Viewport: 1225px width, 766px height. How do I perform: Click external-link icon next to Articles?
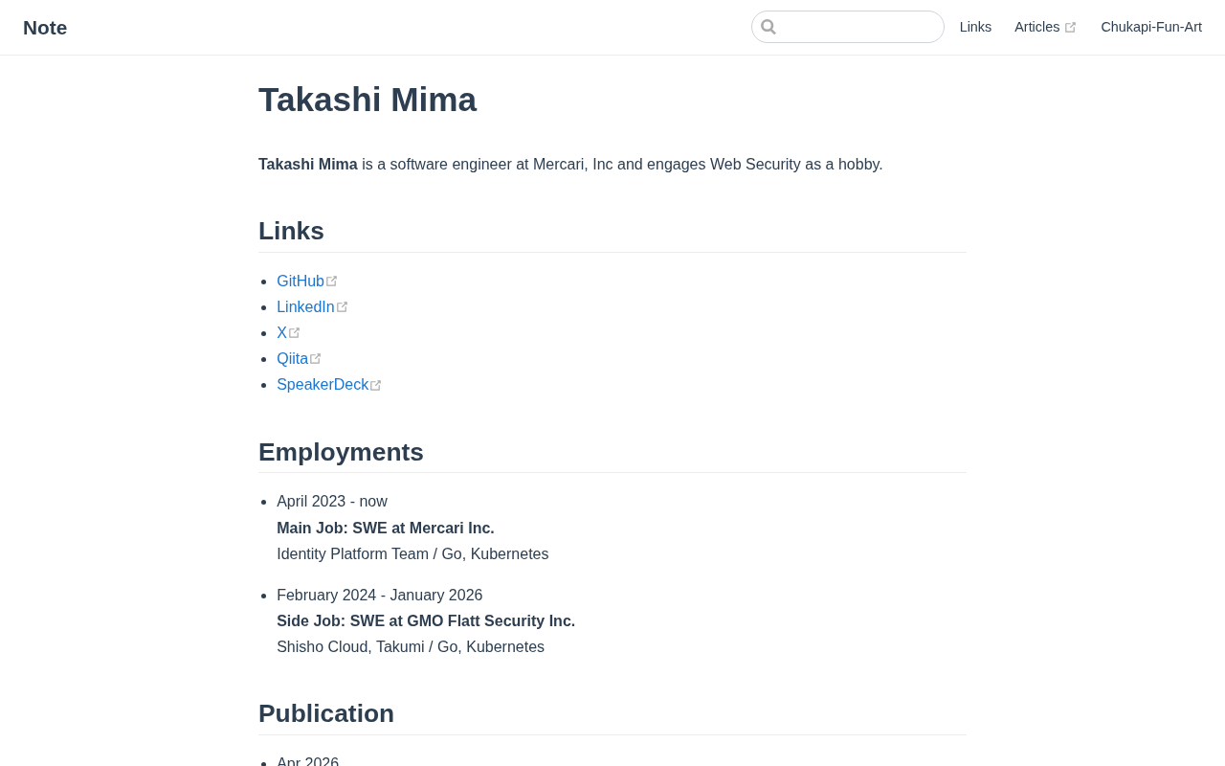tap(1070, 28)
